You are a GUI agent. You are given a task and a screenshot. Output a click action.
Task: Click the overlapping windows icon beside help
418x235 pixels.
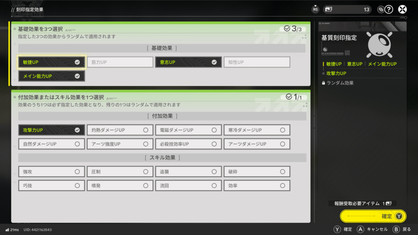pyautogui.click(x=380, y=9)
